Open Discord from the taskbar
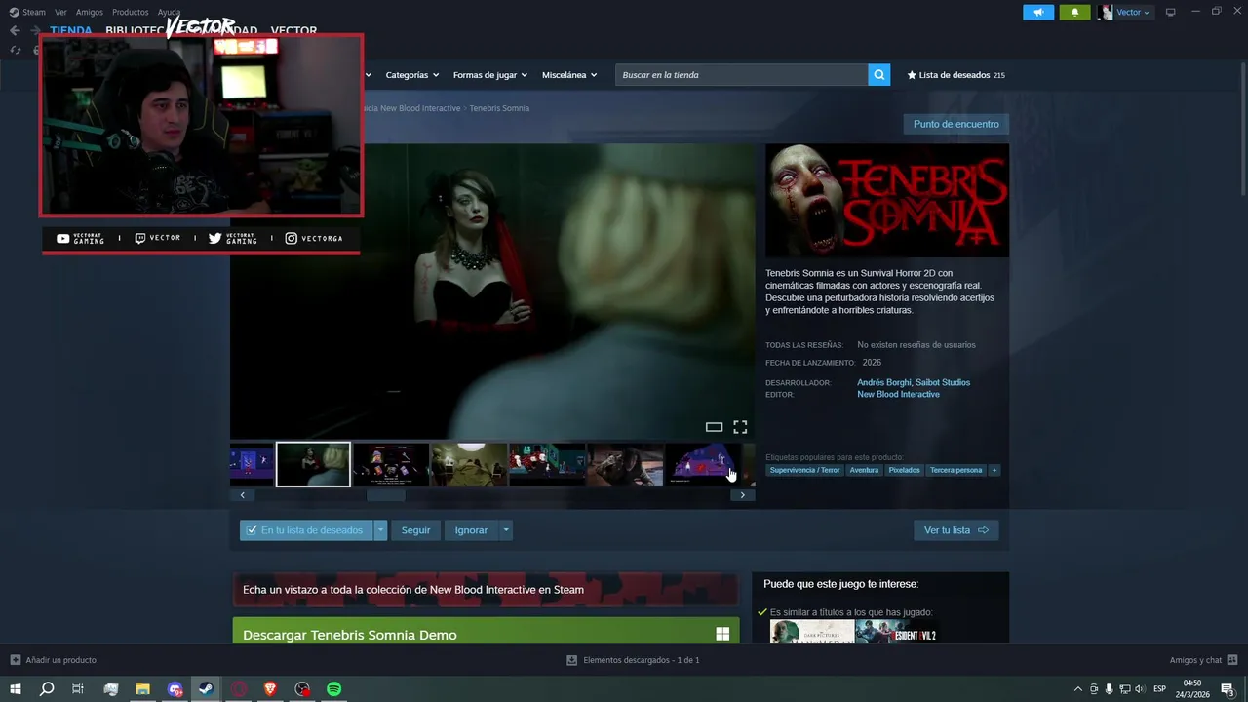The width and height of the screenshot is (1248, 702). pos(175,689)
